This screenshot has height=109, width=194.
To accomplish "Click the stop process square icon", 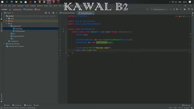I will [x=181, y=9].
